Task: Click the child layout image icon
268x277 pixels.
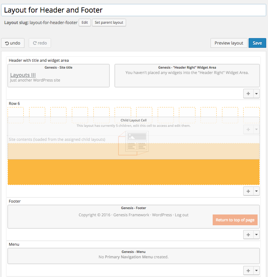Action: 133,143
